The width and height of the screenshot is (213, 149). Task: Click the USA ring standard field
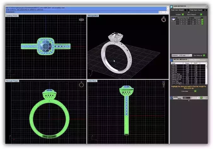187,98
